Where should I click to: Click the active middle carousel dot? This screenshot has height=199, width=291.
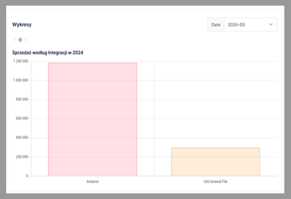pos(20,40)
